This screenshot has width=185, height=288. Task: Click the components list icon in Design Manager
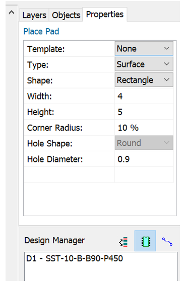[145, 241]
